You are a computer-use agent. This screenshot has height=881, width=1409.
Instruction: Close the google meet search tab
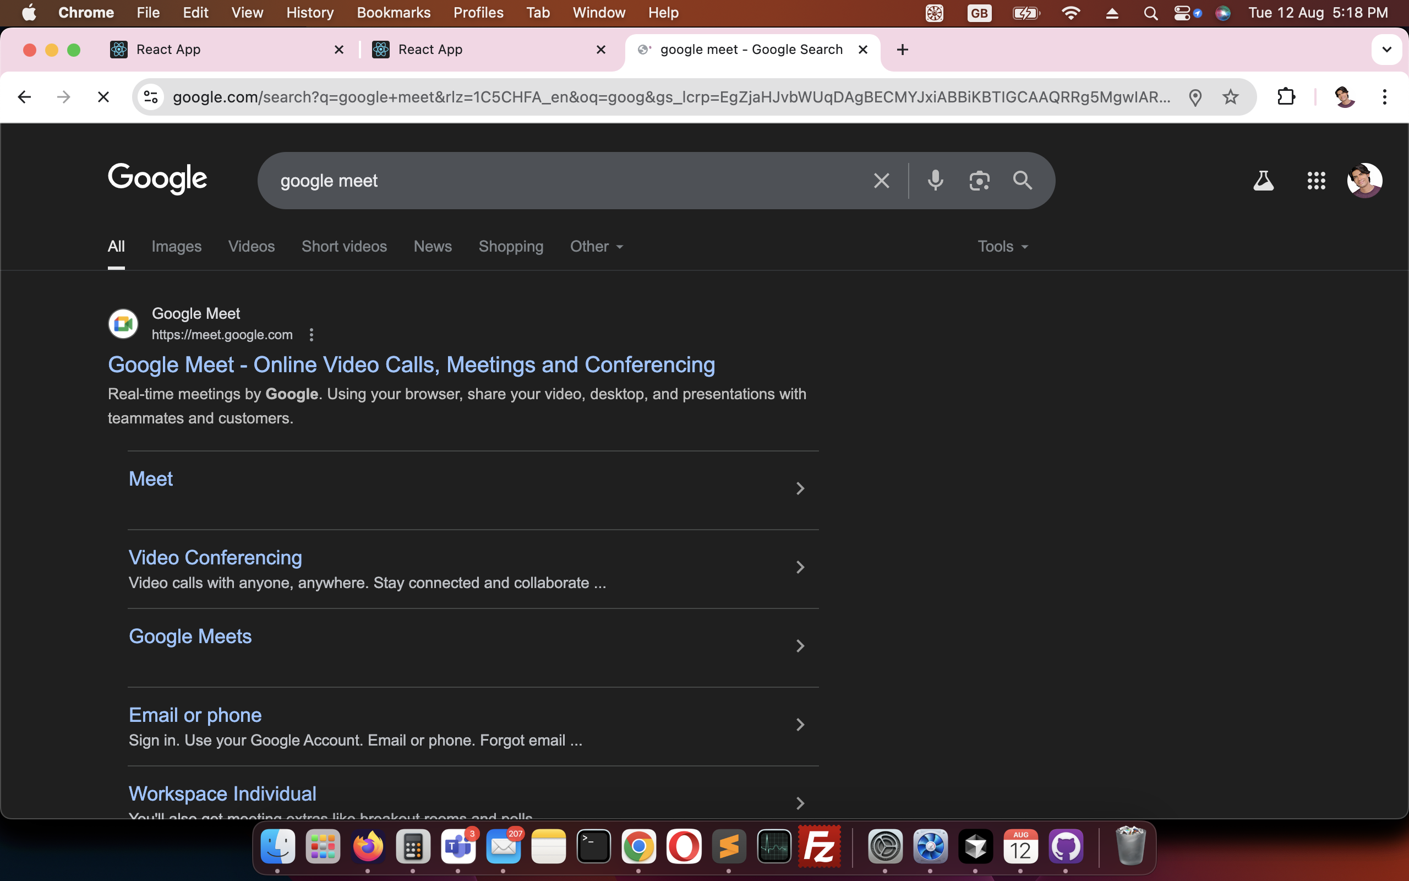click(x=863, y=50)
